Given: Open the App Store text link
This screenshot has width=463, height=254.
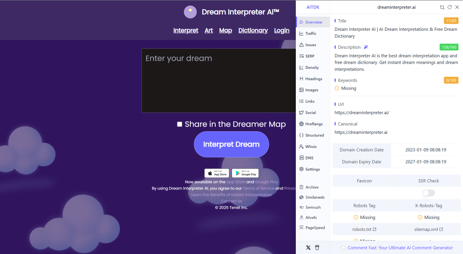Looking at the screenshot, I should click(236, 182).
